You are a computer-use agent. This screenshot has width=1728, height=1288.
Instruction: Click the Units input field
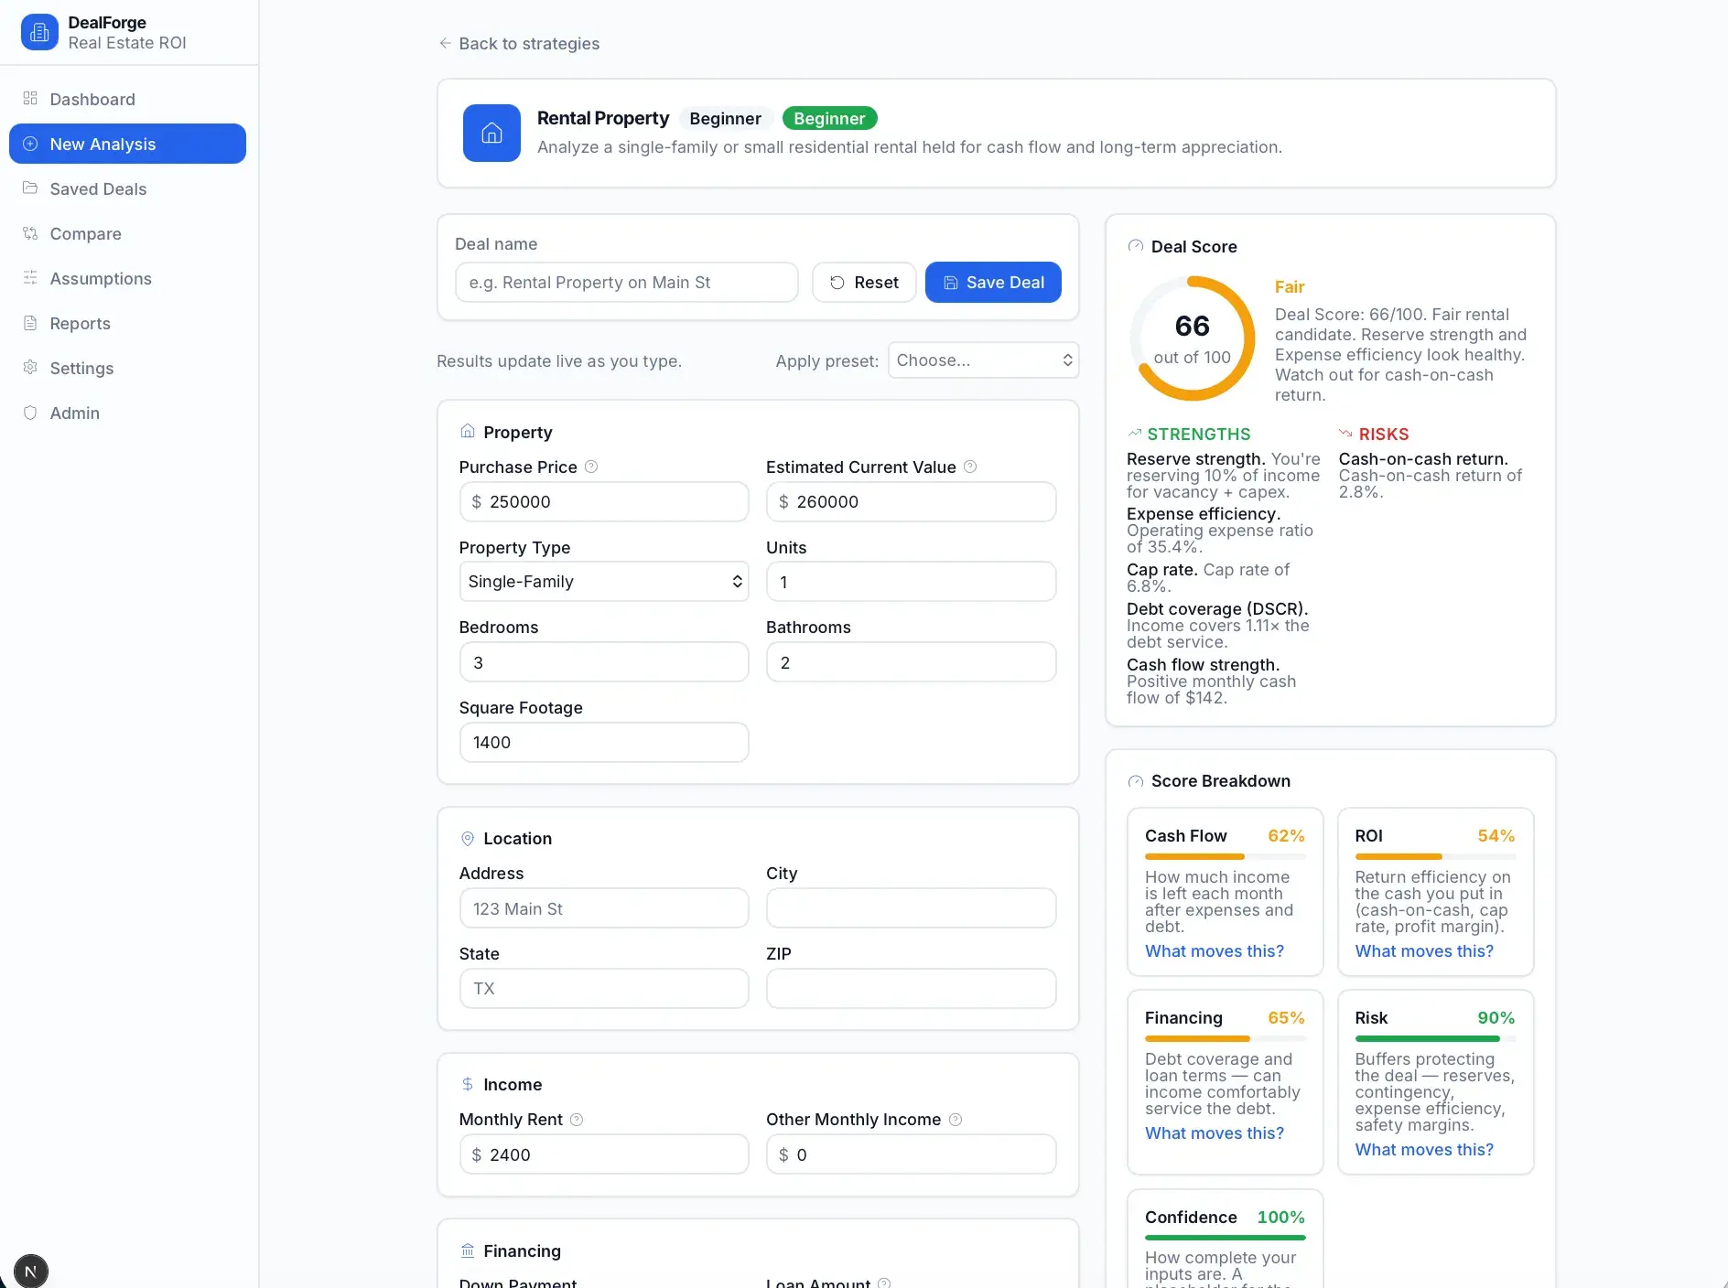[911, 582]
